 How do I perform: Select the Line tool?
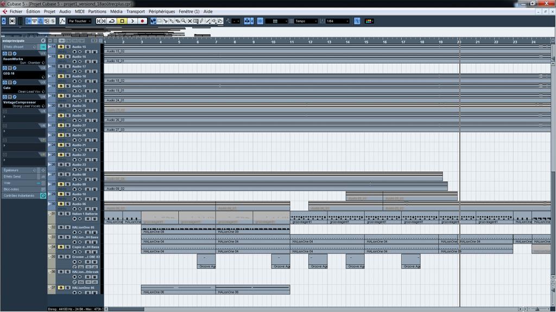(208, 21)
